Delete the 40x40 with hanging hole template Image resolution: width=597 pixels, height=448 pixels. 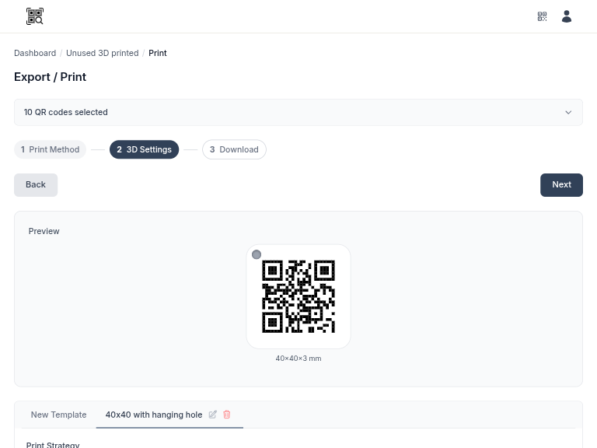(x=227, y=415)
